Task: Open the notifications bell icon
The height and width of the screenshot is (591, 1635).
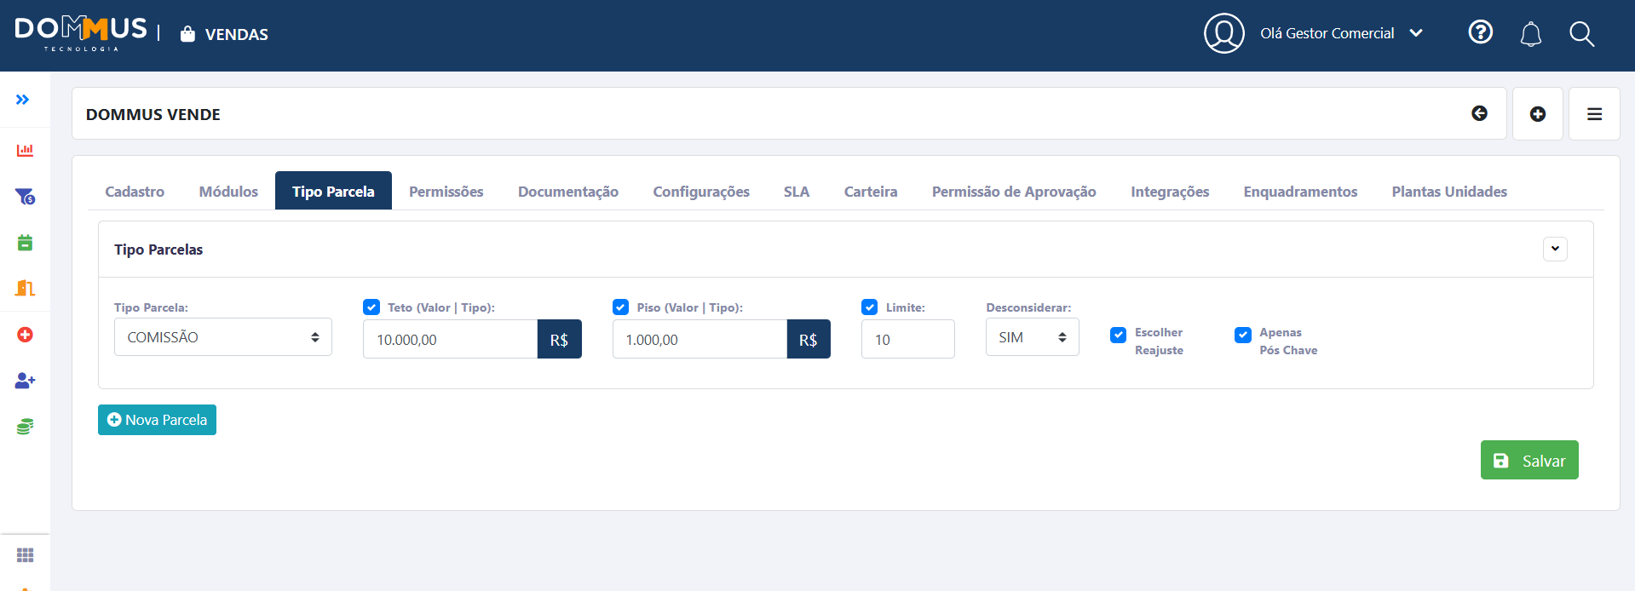Action: click(1530, 34)
